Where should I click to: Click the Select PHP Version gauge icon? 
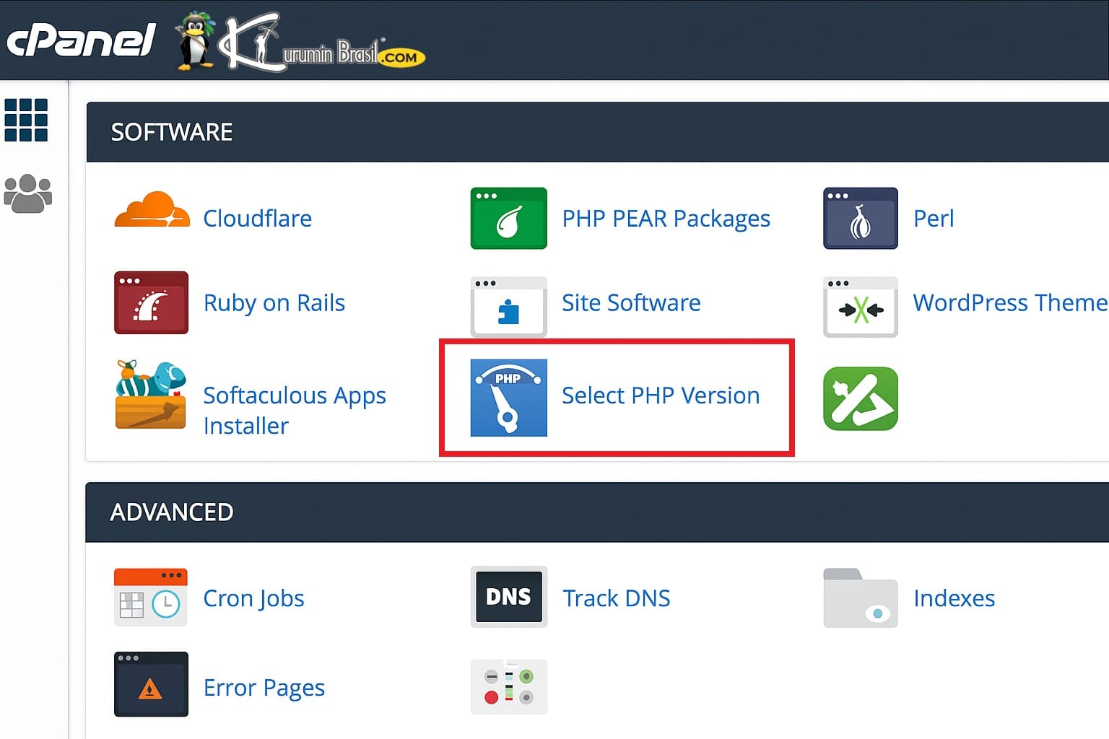(508, 398)
